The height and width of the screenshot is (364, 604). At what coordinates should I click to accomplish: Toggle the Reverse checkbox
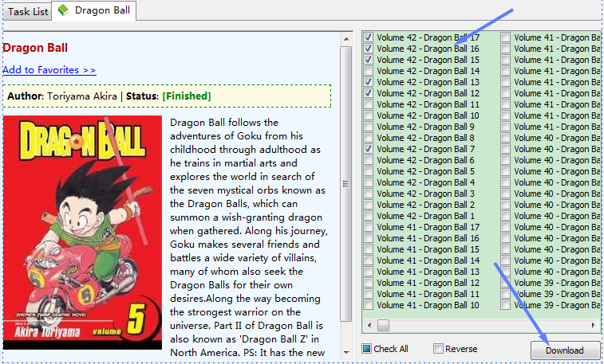click(x=438, y=349)
